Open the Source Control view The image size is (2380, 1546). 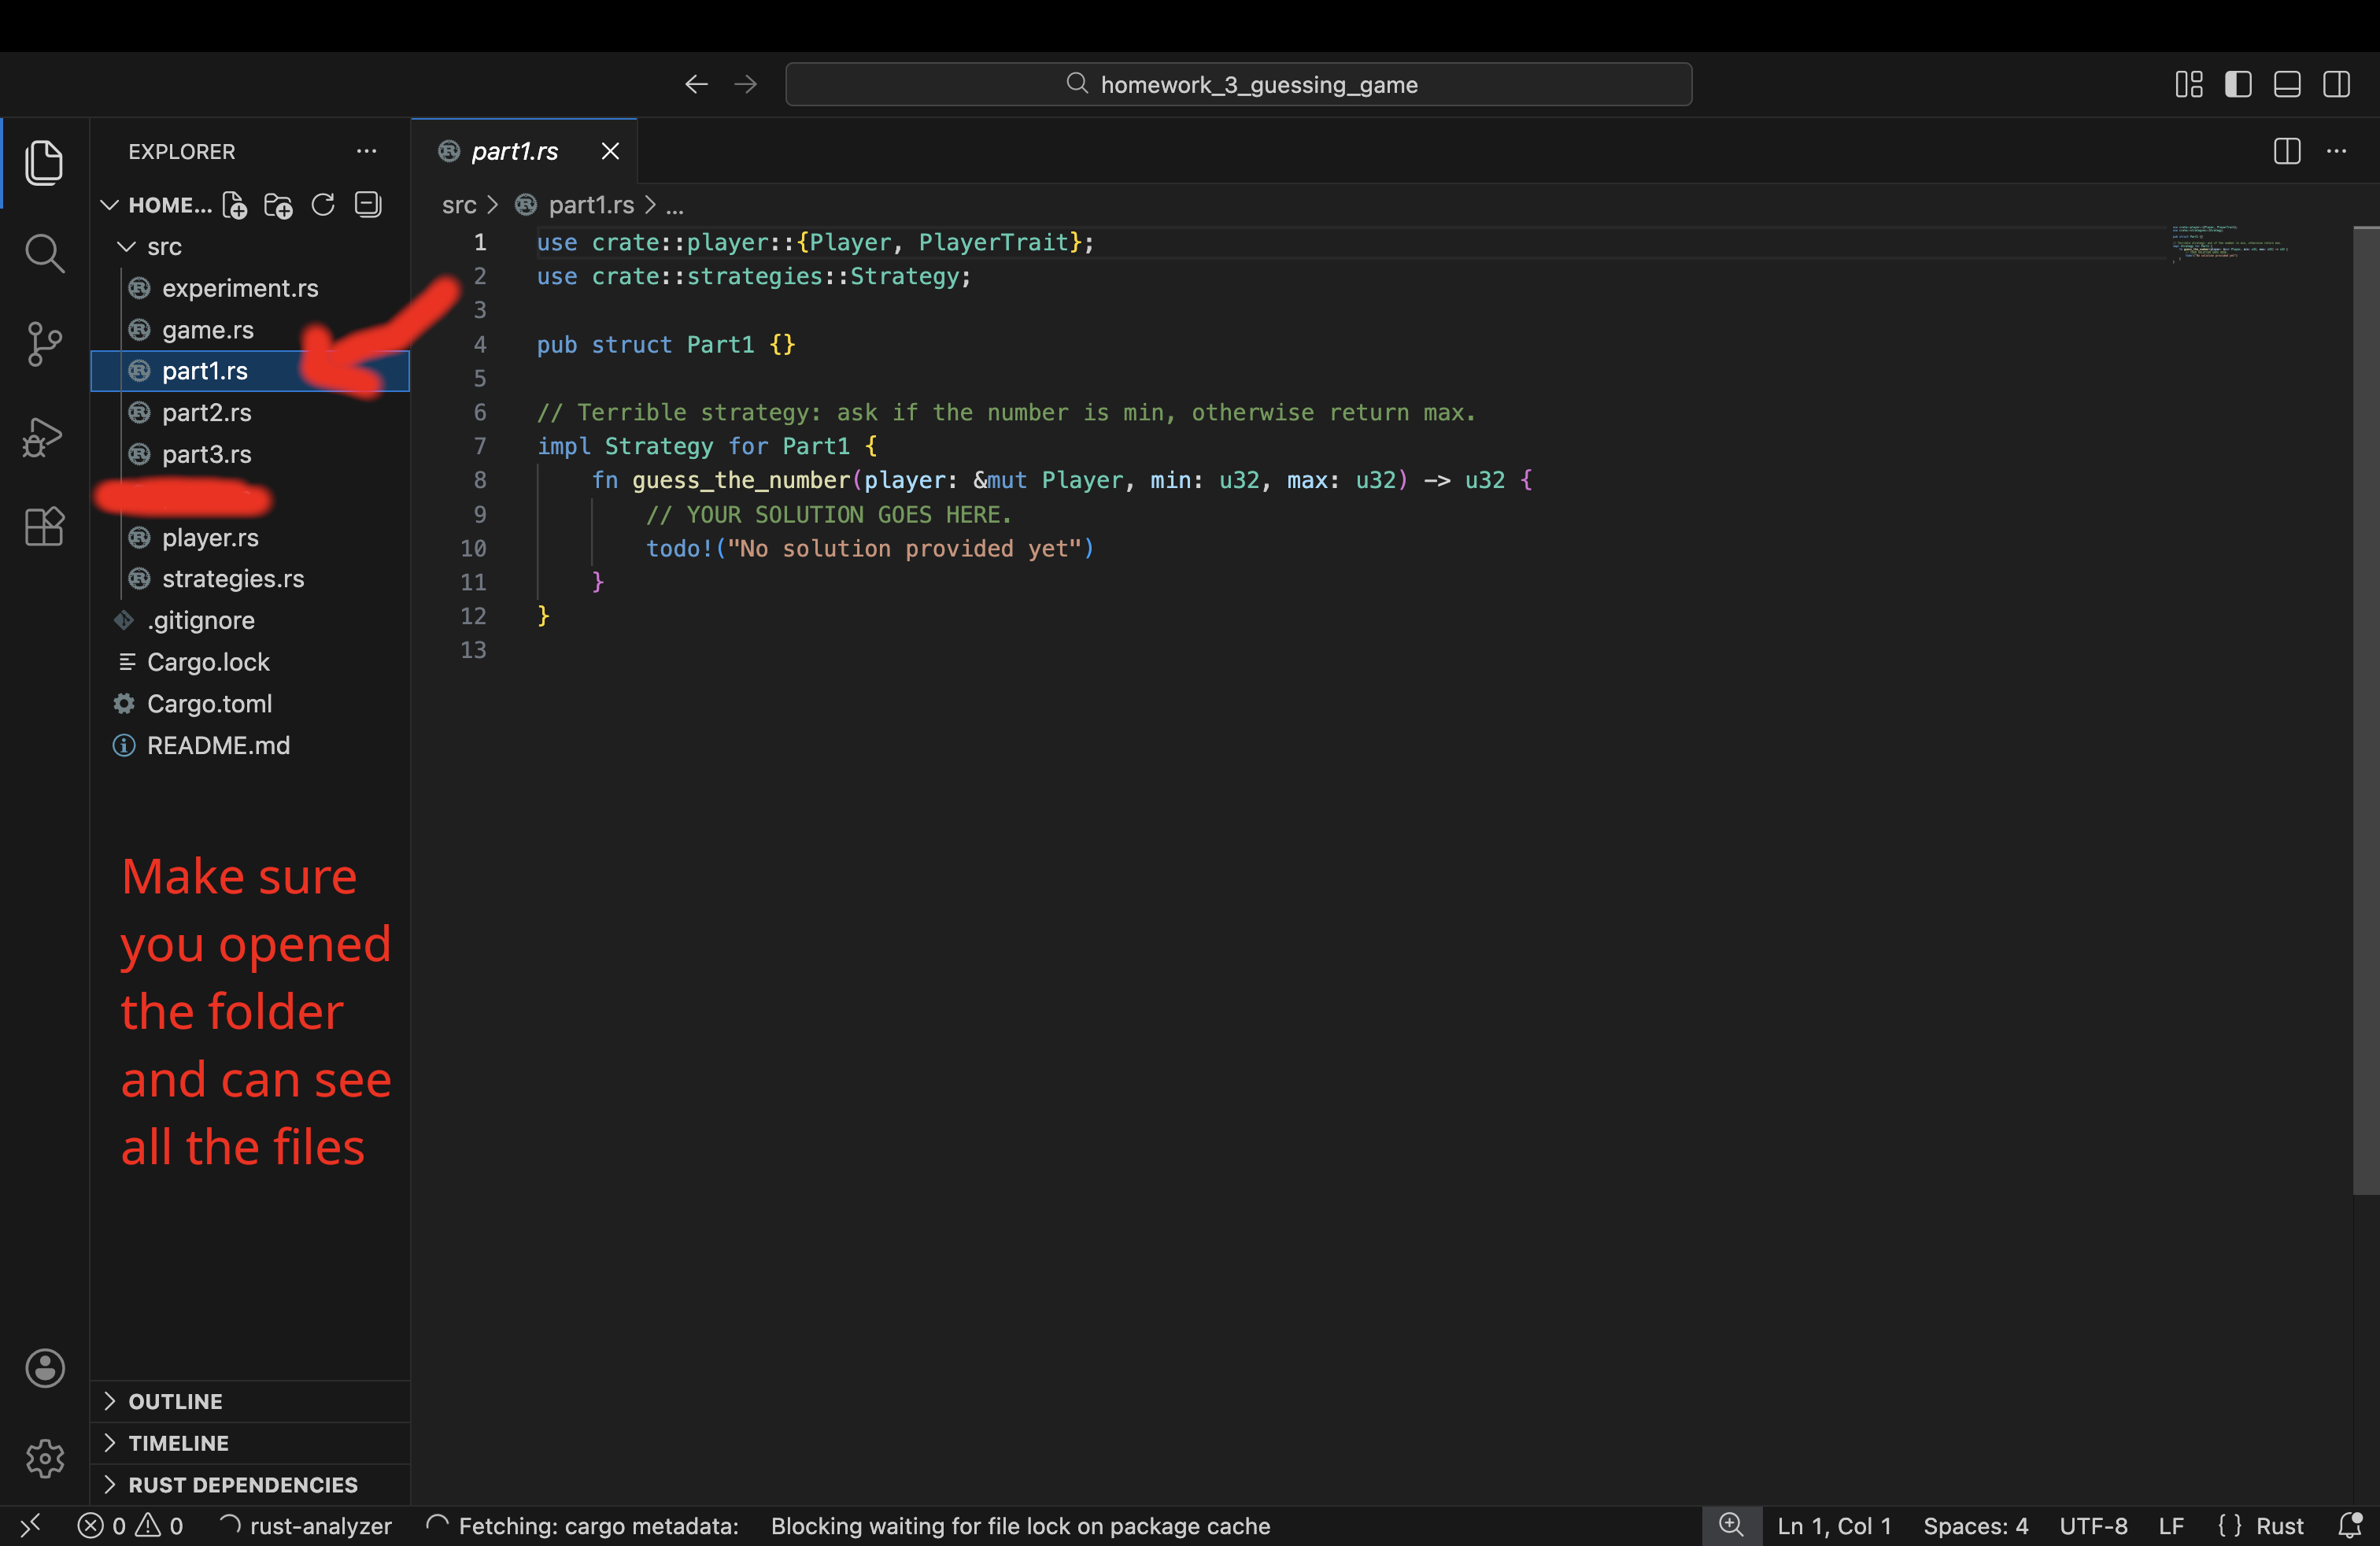[x=44, y=344]
